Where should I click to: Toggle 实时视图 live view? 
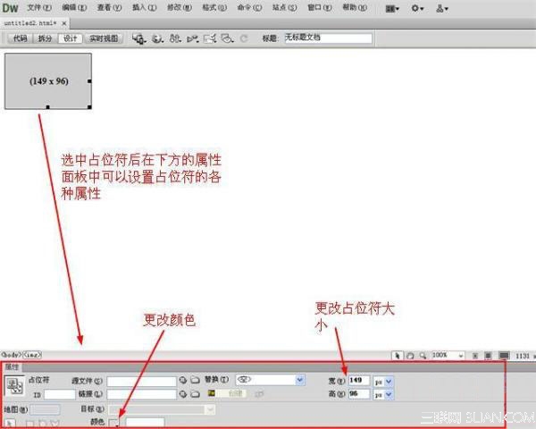[x=103, y=39]
